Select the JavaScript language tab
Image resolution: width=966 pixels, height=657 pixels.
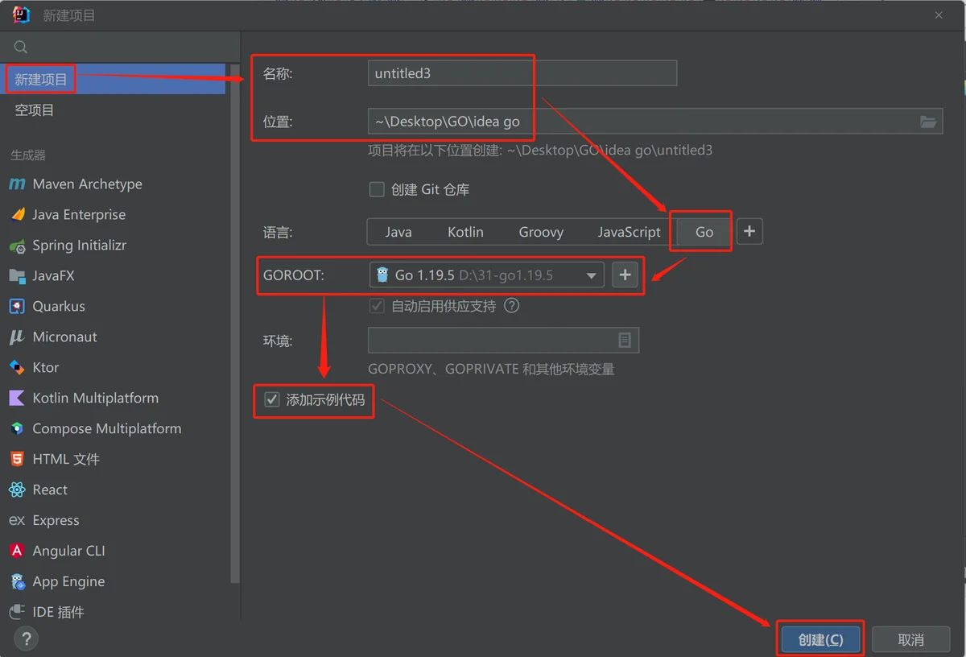(x=629, y=232)
